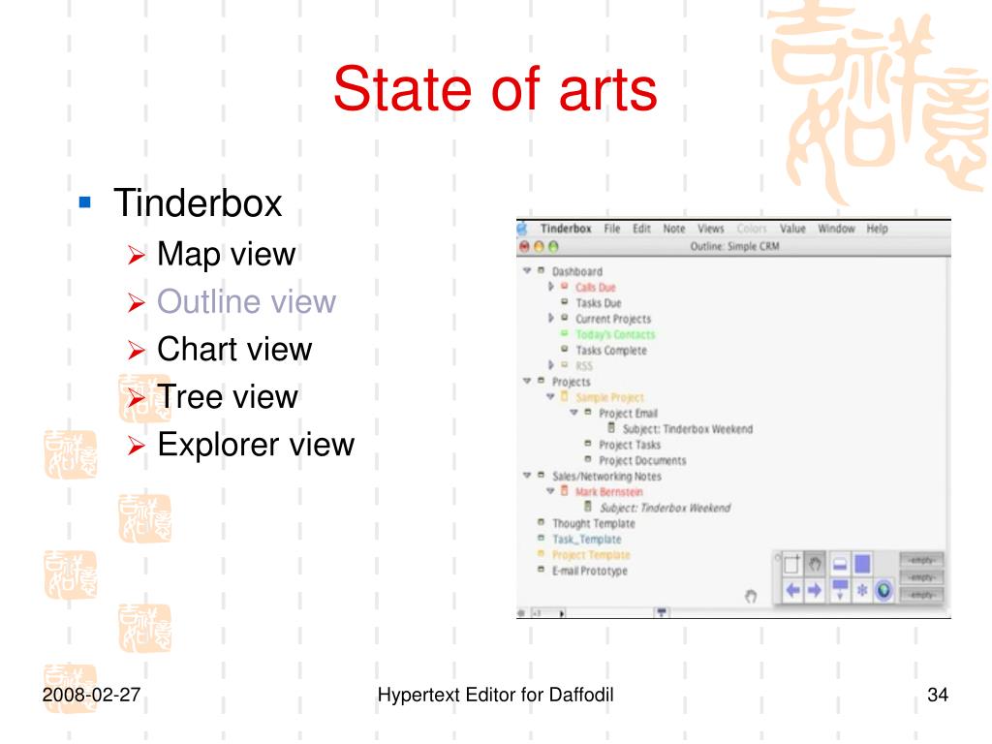Collapse the Sample Project item
The image size is (992, 744).
(x=550, y=396)
